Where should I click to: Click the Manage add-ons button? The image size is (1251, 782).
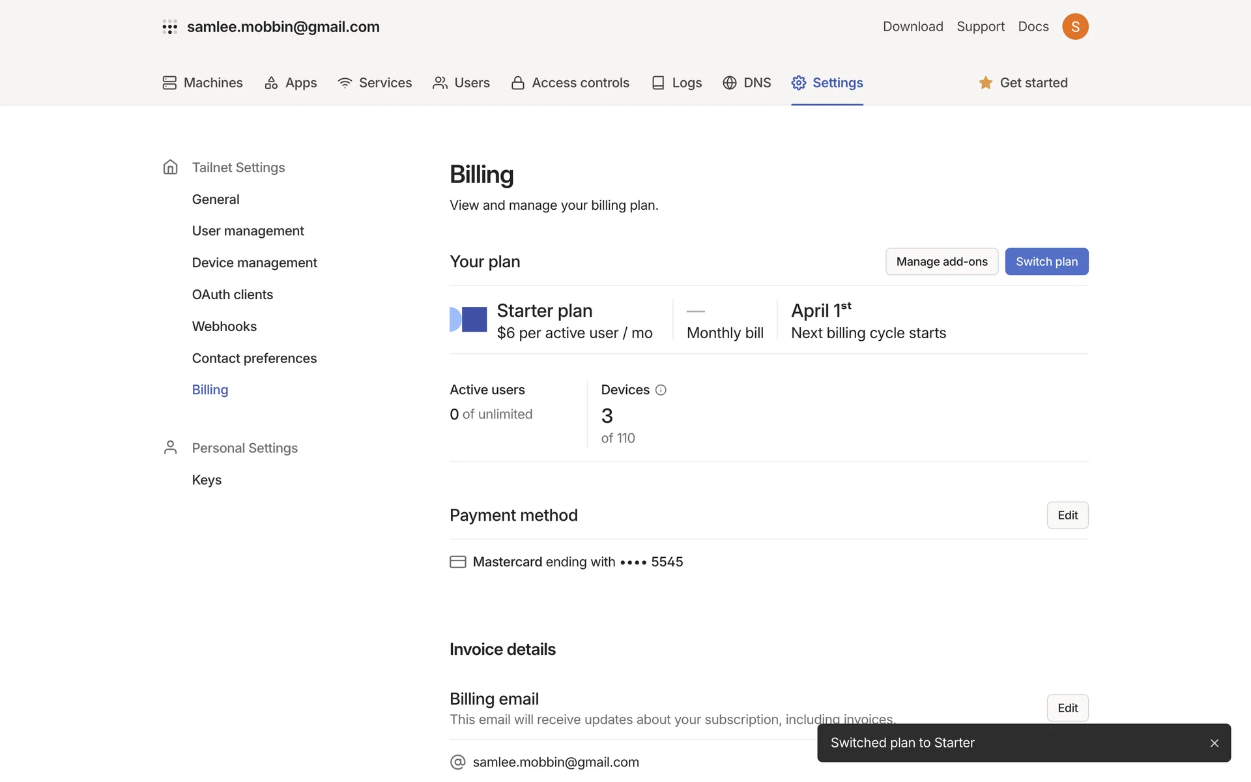(942, 261)
